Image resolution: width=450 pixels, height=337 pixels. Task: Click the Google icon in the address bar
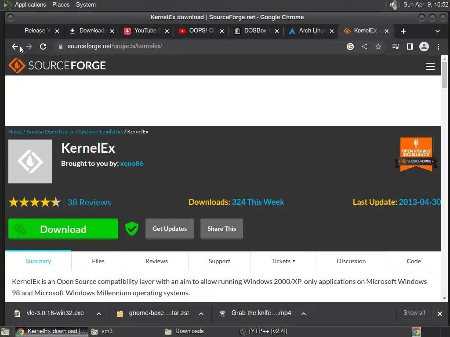350,47
